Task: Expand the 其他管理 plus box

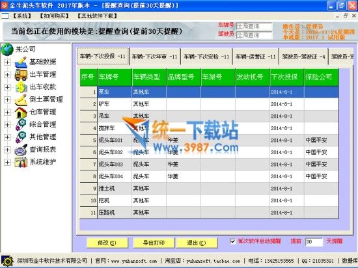Action: coord(7,137)
